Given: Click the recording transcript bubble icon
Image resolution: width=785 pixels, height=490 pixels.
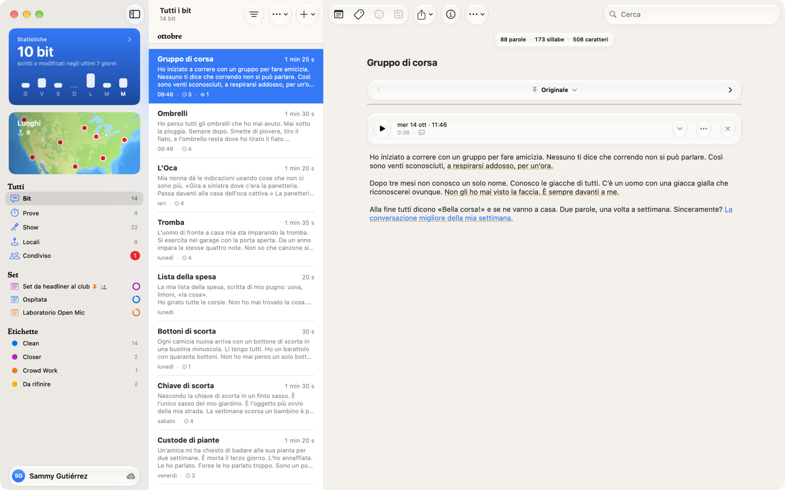Looking at the screenshot, I should [x=422, y=133].
